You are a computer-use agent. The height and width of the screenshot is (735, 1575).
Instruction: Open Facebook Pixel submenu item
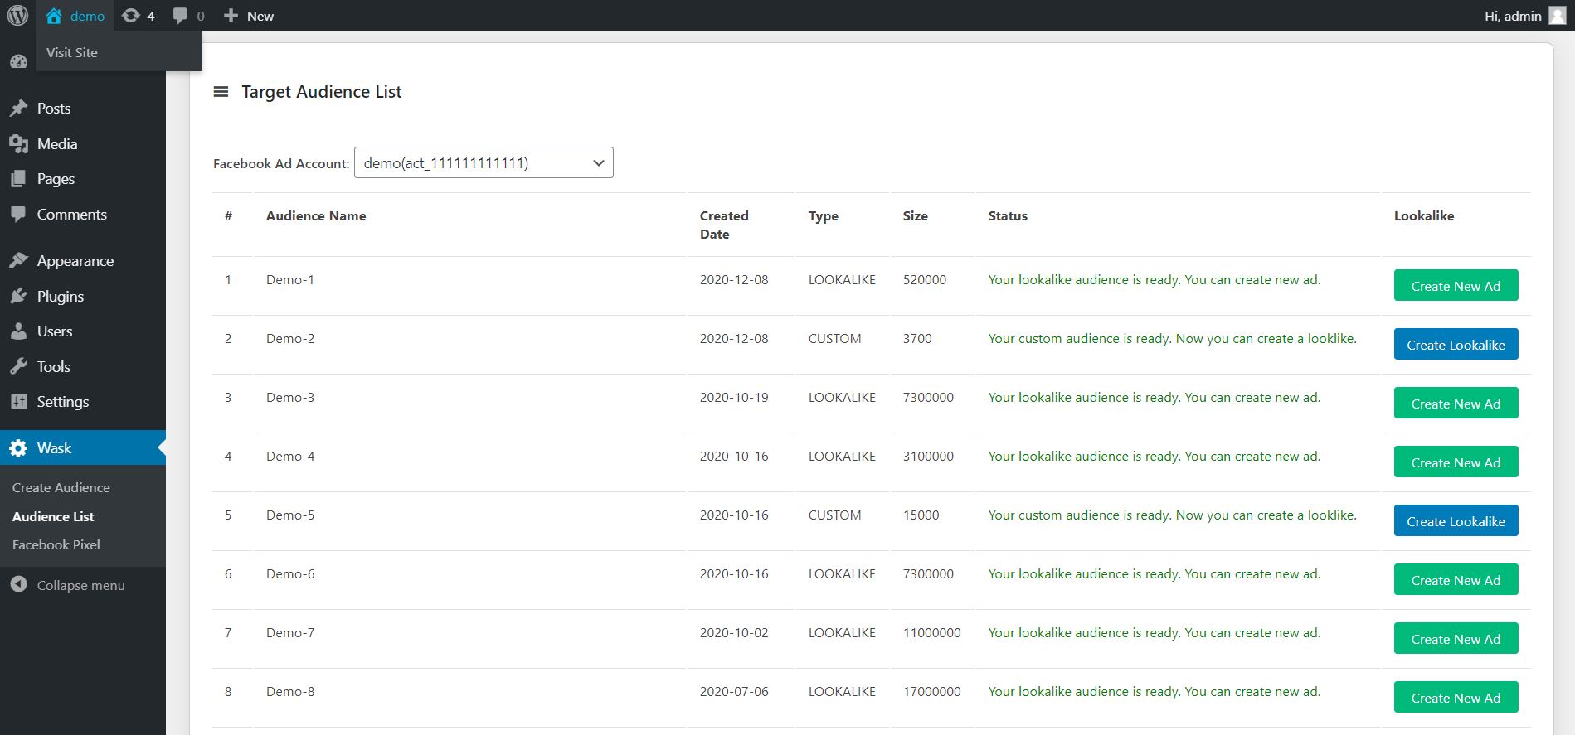click(x=56, y=545)
